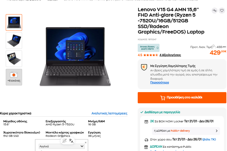Click the compare arrows icon near title
Image resolution: width=227 pixels, height=151 pixels.
(215, 11)
